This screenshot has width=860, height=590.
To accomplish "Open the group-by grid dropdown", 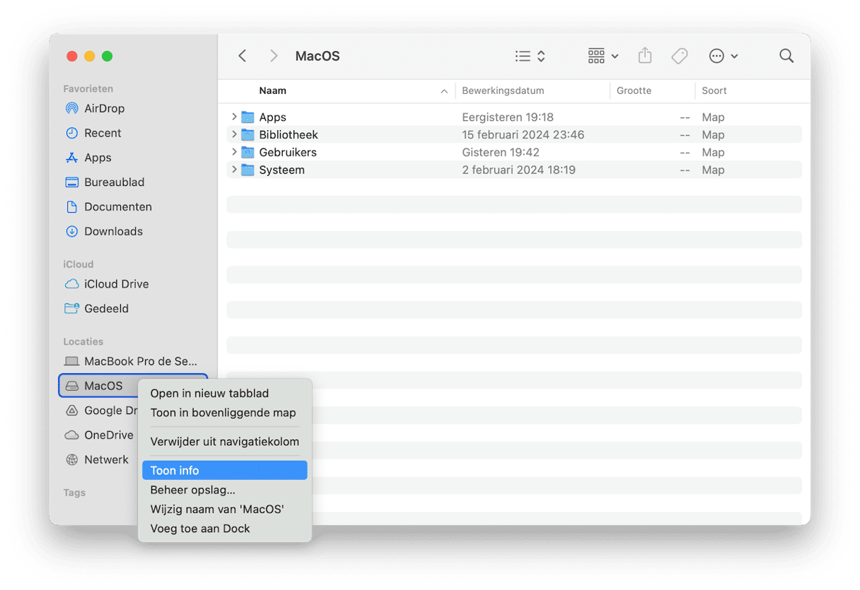I will (x=603, y=56).
